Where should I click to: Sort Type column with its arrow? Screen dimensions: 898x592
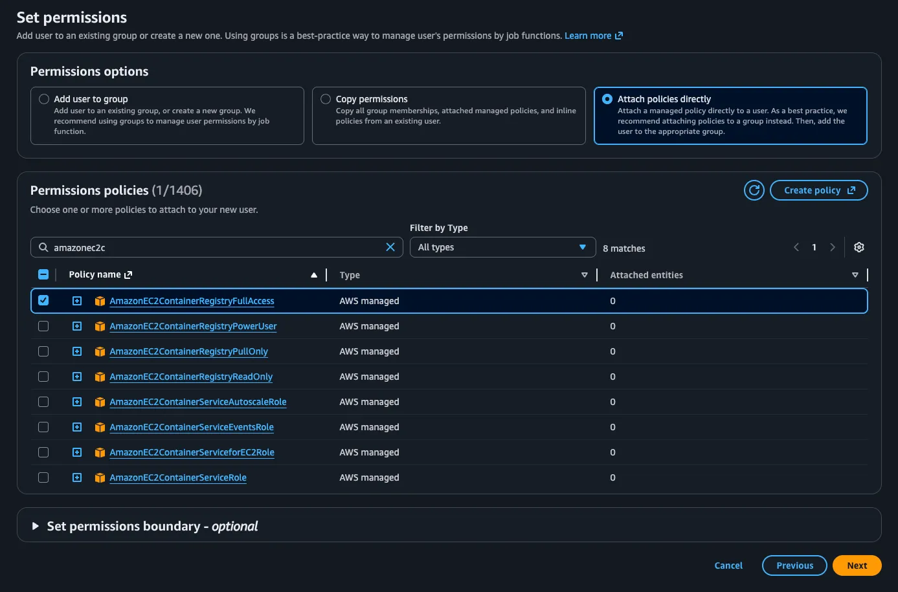(584, 275)
